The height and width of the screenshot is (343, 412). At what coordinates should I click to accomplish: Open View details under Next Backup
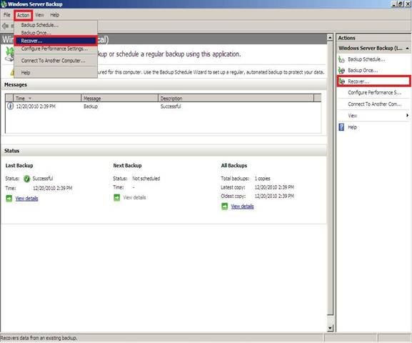tap(134, 197)
